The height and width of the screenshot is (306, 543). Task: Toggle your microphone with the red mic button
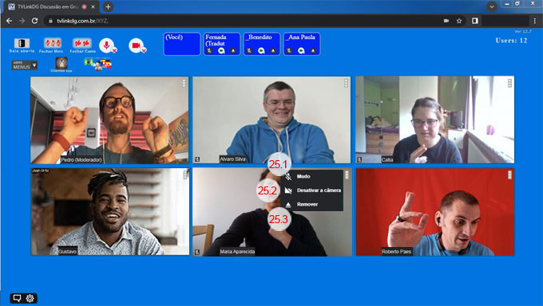(106, 45)
